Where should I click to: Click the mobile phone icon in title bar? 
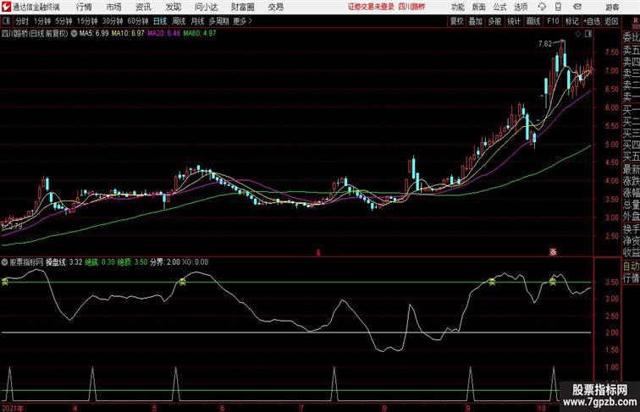pyautogui.click(x=558, y=7)
